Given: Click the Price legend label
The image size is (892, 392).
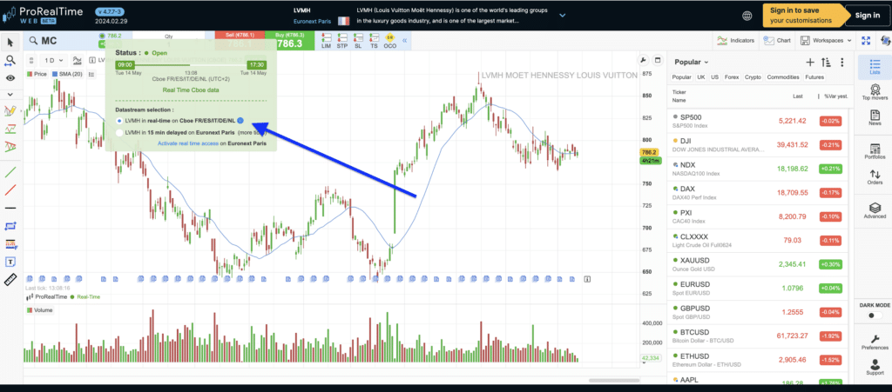Looking at the screenshot, I should pyautogui.click(x=37, y=74).
